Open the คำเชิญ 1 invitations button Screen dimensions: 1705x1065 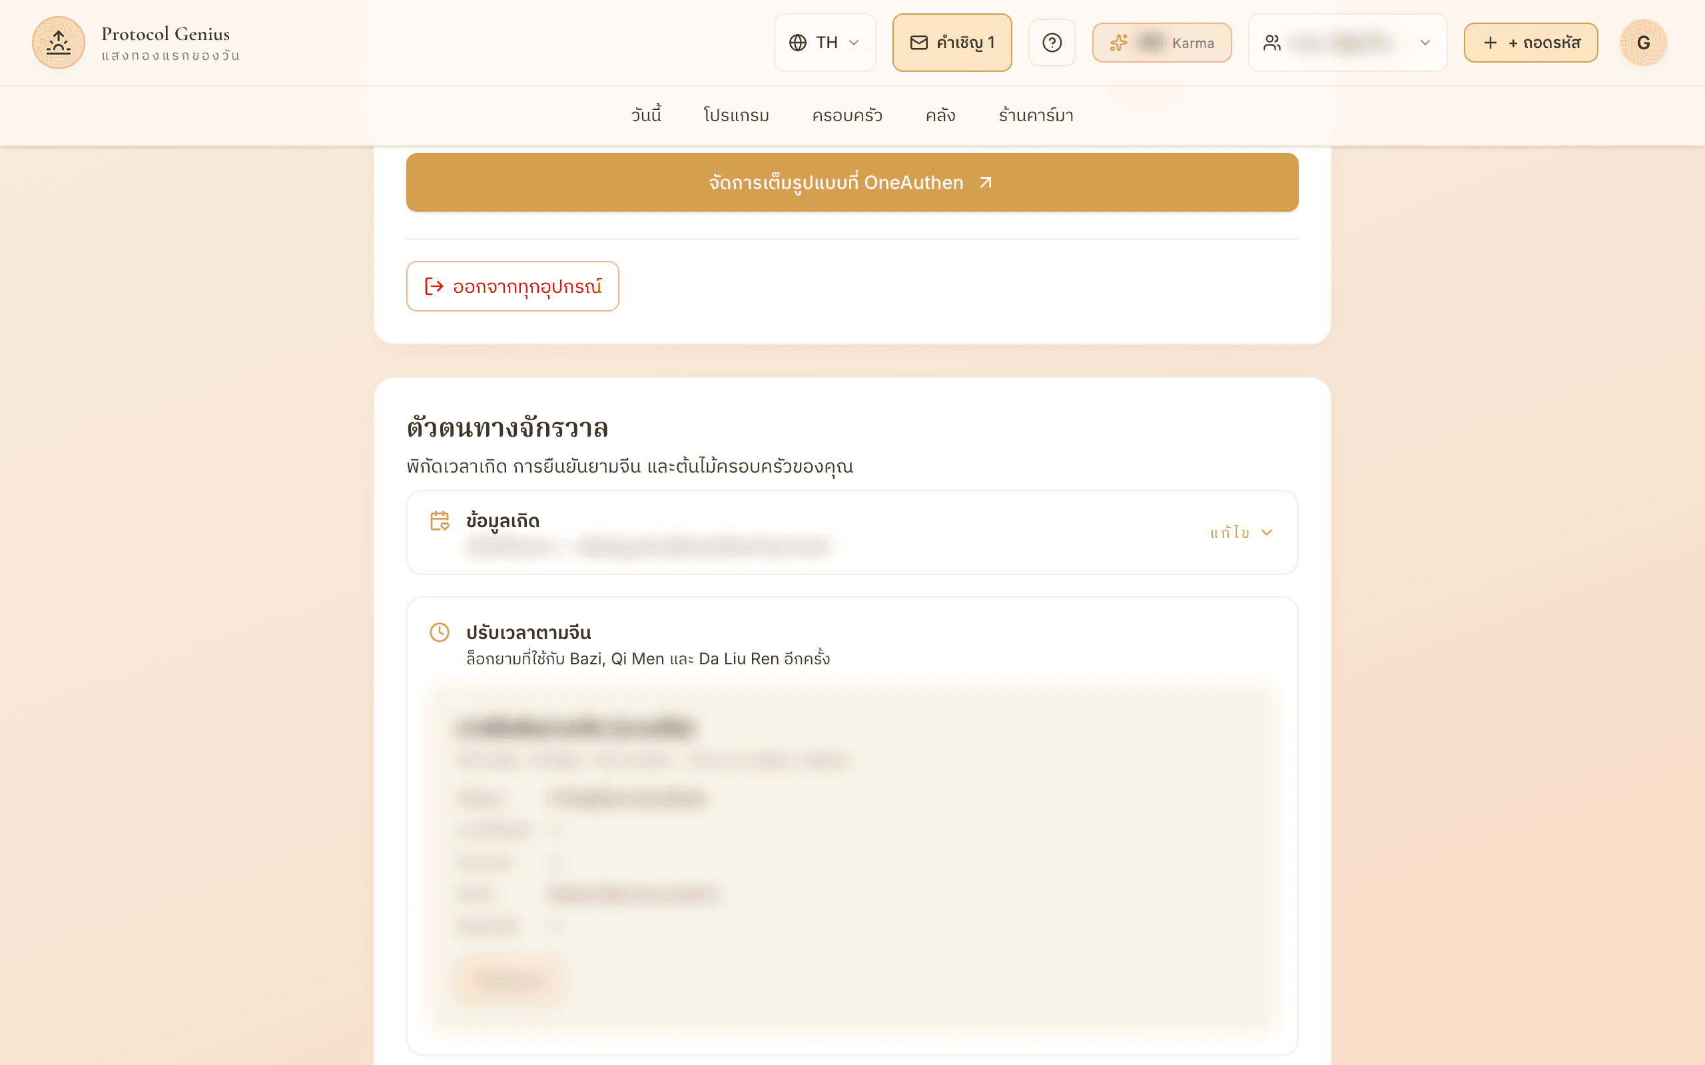(952, 43)
